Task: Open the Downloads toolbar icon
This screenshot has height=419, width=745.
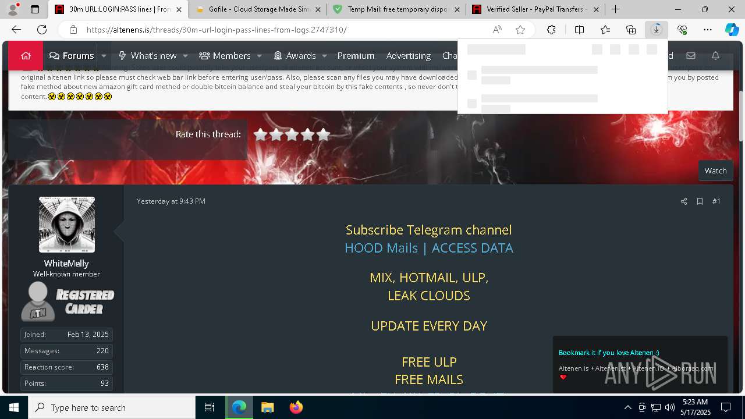Action: coord(657,30)
